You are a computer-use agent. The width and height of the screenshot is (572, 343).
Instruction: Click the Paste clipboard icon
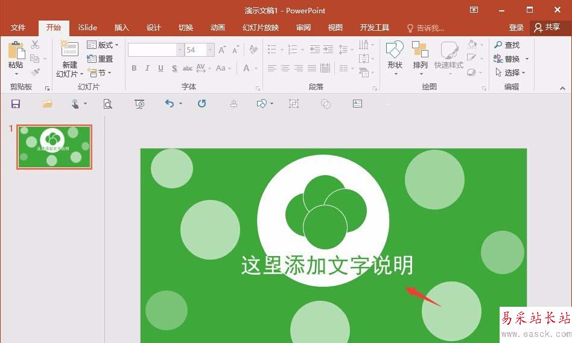[16, 50]
